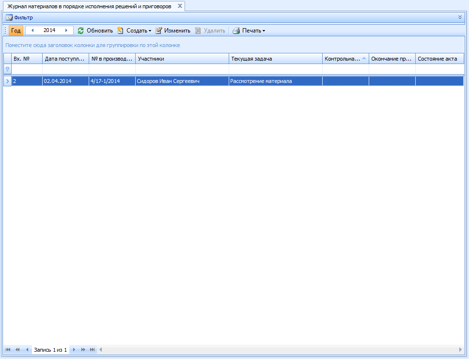Click the Обновить refresh icon
Image resolution: width=469 pixels, height=359 pixels.
pos(80,31)
